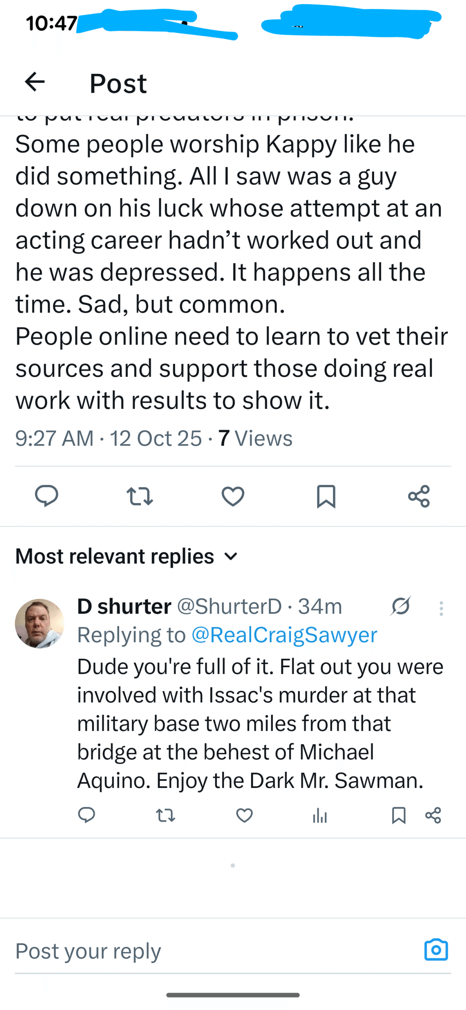Attach a photo using the camera icon
The image size is (466, 1010).
click(x=436, y=950)
